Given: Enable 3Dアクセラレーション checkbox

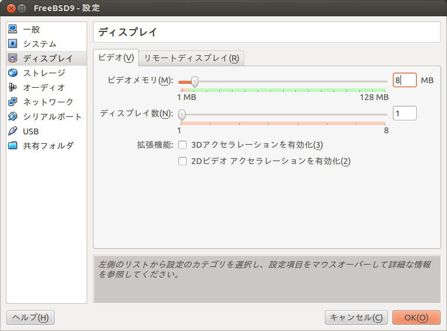Looking at the screenshot, I should (183, 145).
